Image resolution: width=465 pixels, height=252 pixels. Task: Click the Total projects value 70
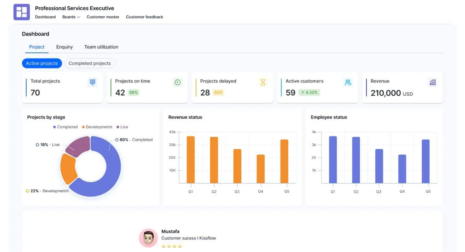point(35,93)
